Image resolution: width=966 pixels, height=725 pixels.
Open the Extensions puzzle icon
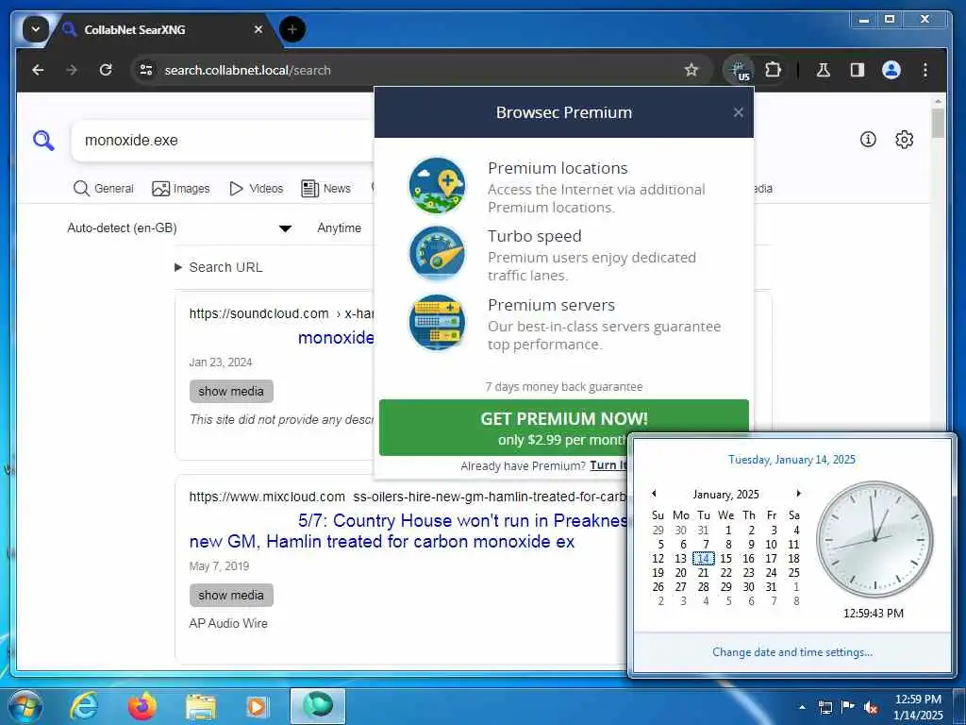(773, 70)
